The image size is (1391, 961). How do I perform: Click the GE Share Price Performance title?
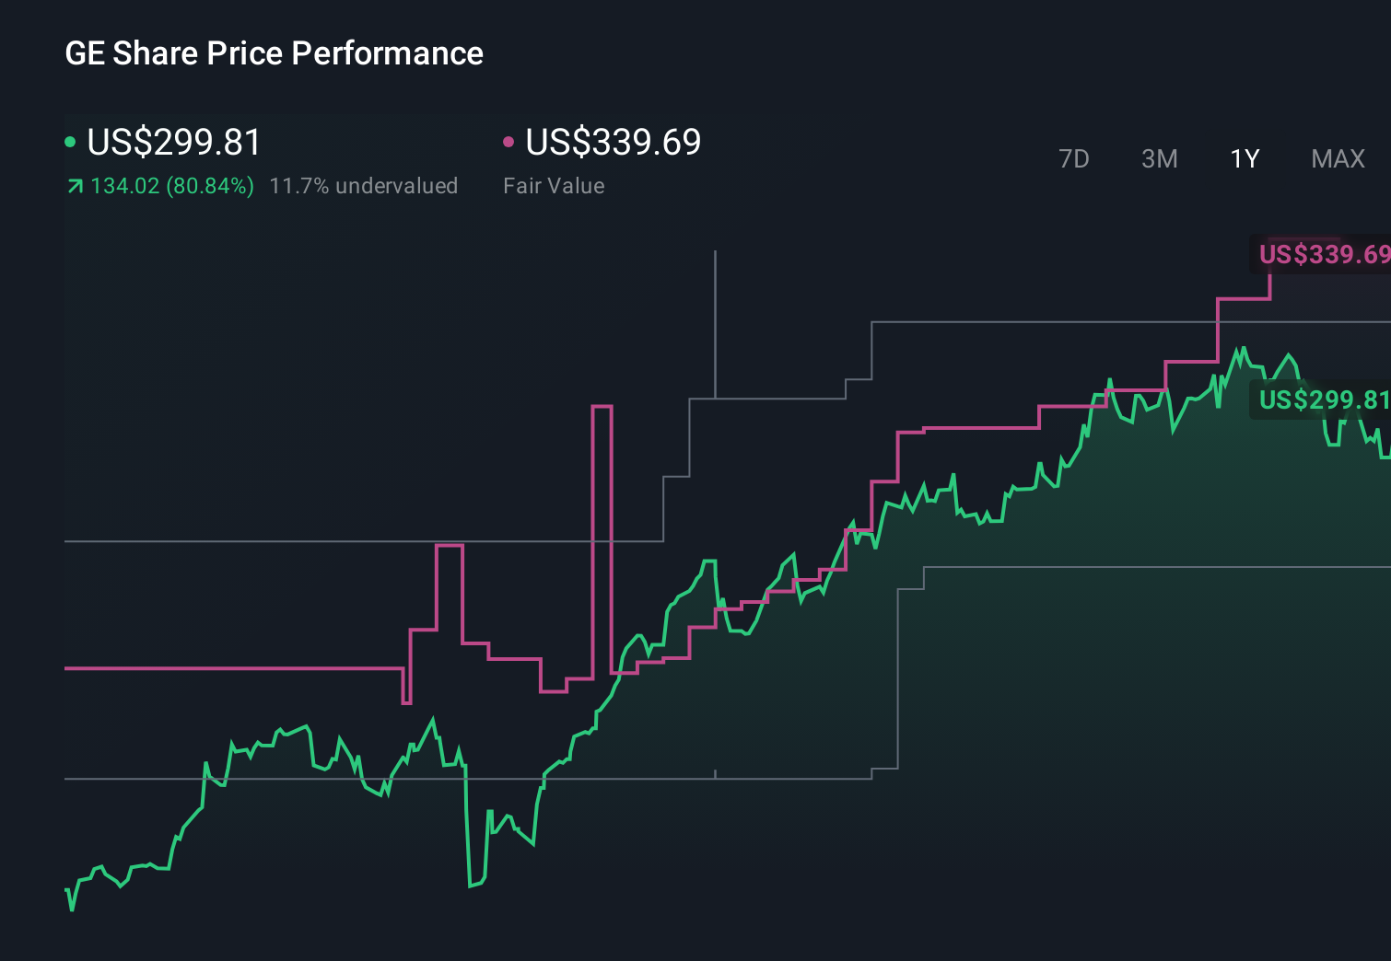click(274, 53)
